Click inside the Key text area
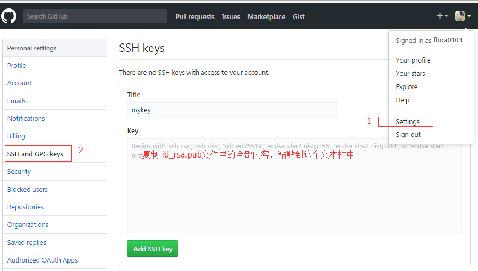 pos(294,196)
